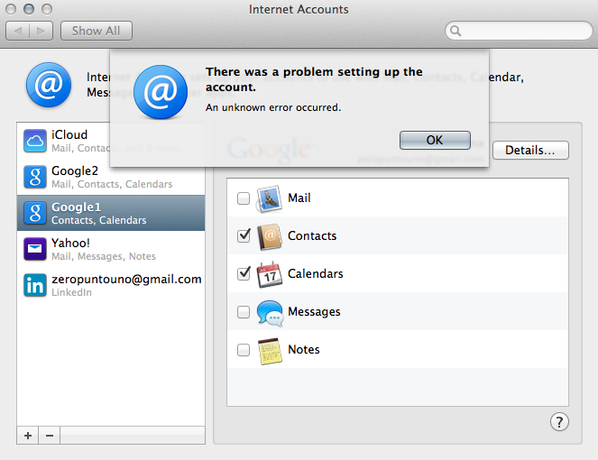598x460 pixels.
Task: Click the Calendars service label
Action: [316, 273]
